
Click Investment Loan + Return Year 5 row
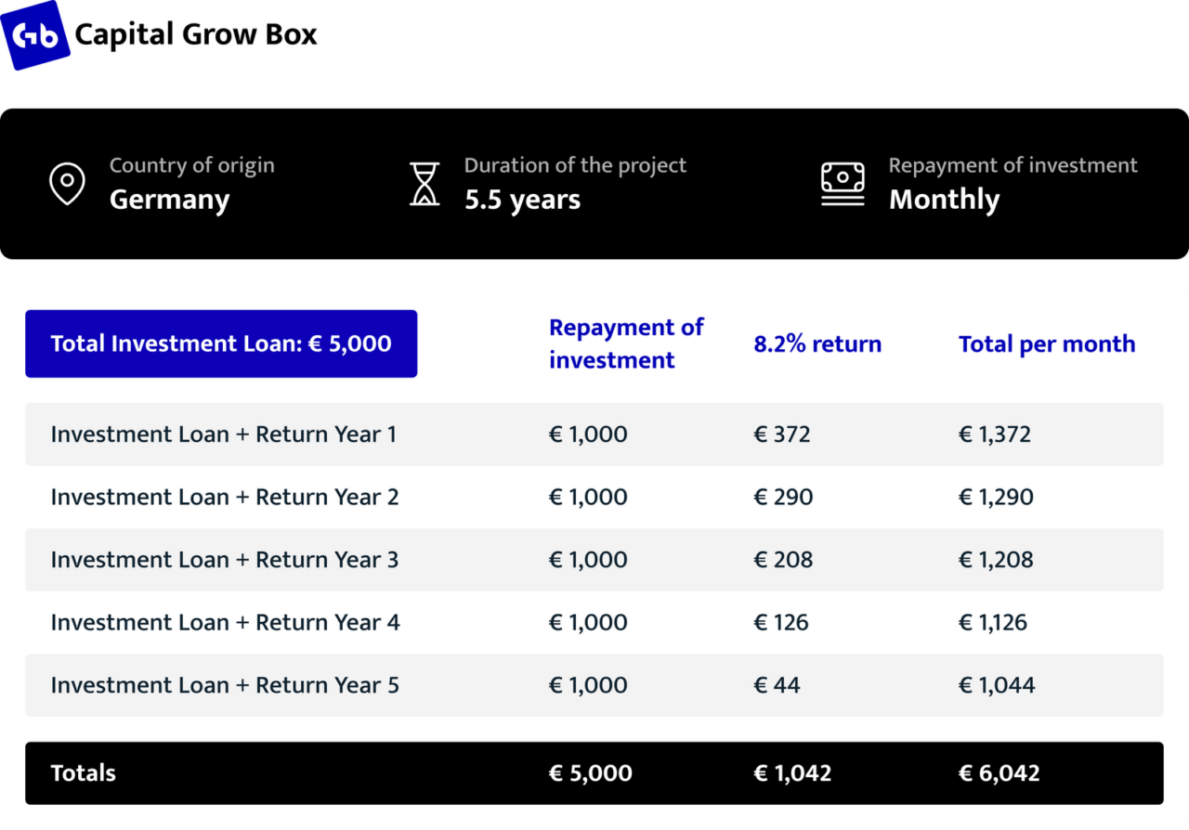pyautogui.click(x=594, y=685)
